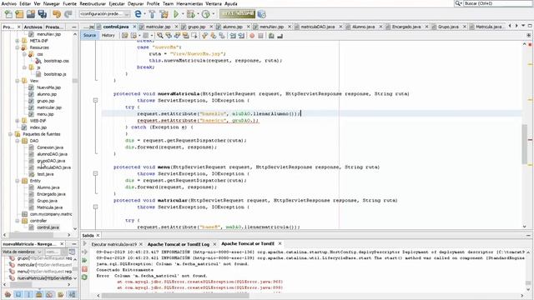This screenshot has width=534, height=300.
Task: Select grupoDAO.java in the project tree
Action: [x=51, y=161]
